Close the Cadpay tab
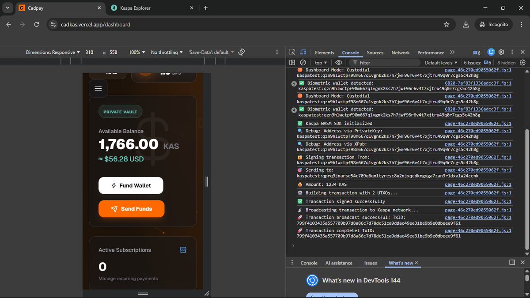This screenshot has height=298, width=530. point(99,8)
